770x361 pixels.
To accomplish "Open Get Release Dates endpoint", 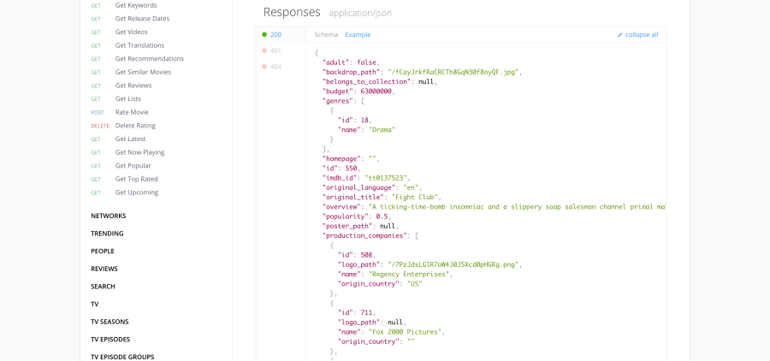I will (142, 19).
